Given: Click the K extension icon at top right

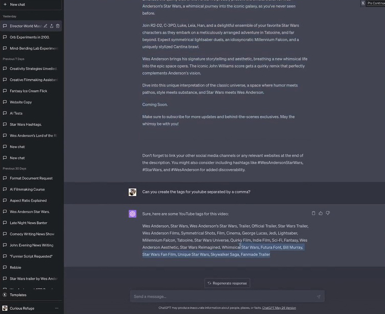Looking at the screenshot, I should click(x=363, y=3).
